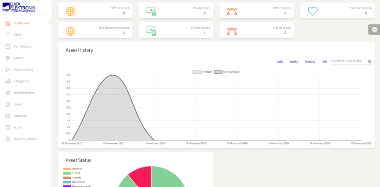Click the 16-November-2020 axis label
Viewport: 380px width, 187px height.
click(x=361, y=144)
